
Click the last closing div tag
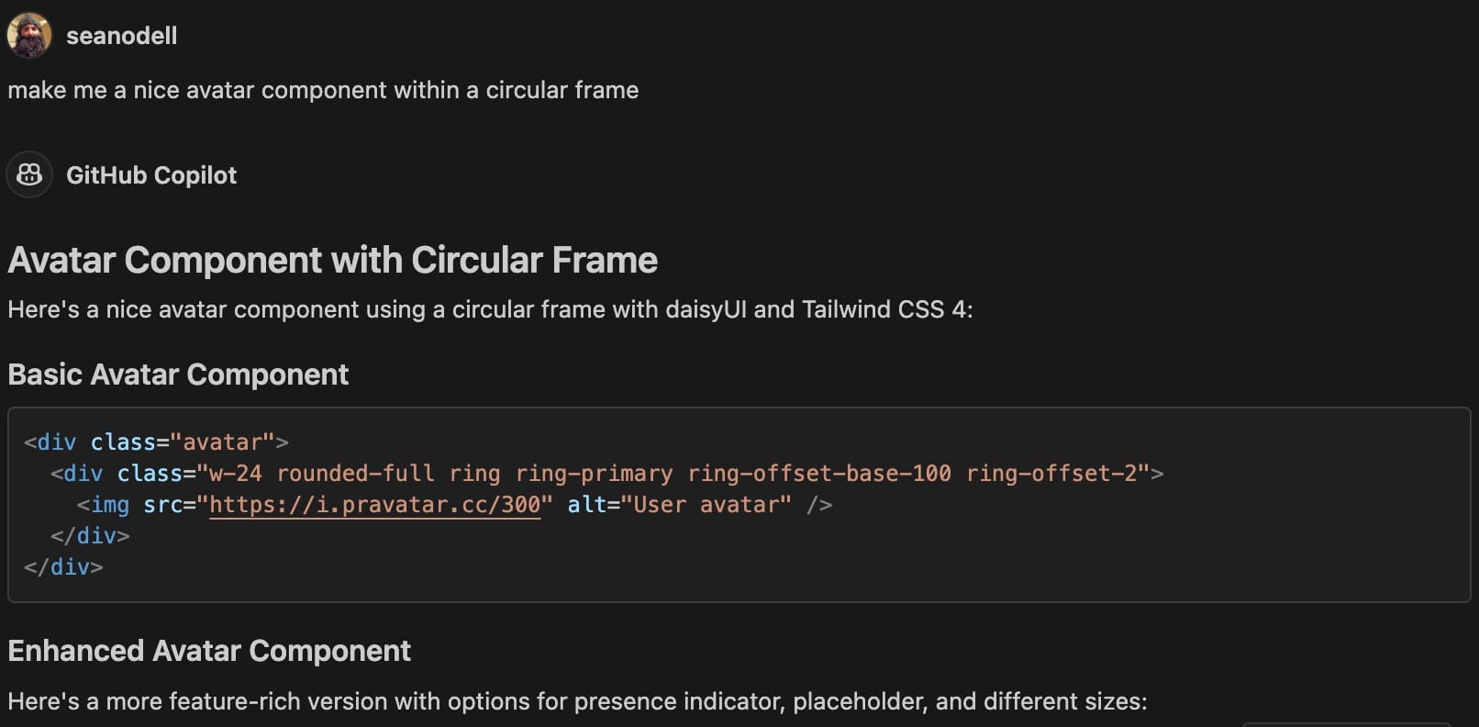pos(63,567)
